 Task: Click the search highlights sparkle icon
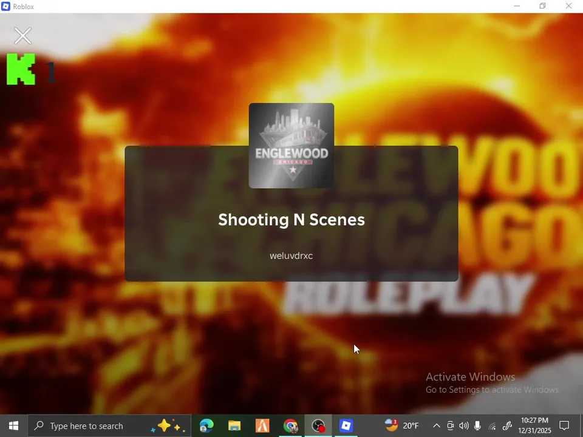pos(168,426)
